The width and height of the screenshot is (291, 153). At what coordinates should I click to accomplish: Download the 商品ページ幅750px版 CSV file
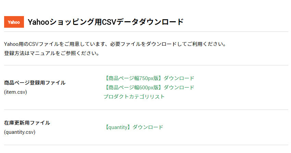[149, 78]
